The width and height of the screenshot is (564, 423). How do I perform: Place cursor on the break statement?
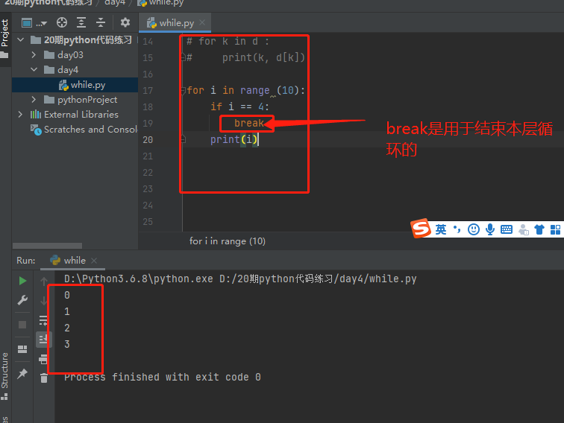[x=249, y=123]
